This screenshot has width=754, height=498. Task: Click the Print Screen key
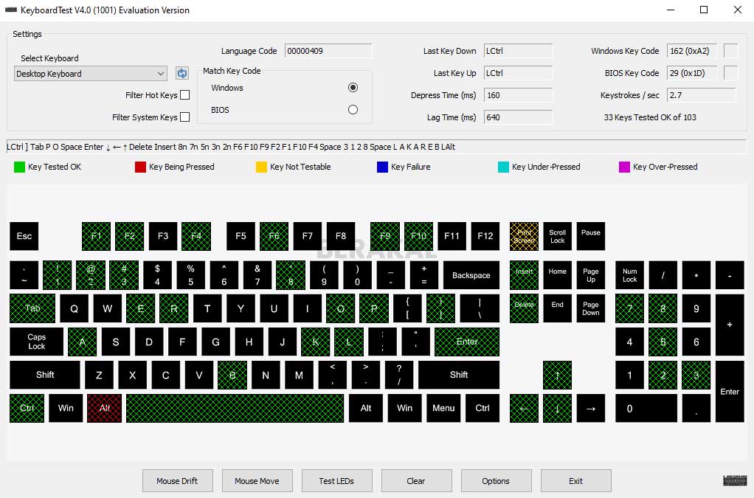click(524, 236)
